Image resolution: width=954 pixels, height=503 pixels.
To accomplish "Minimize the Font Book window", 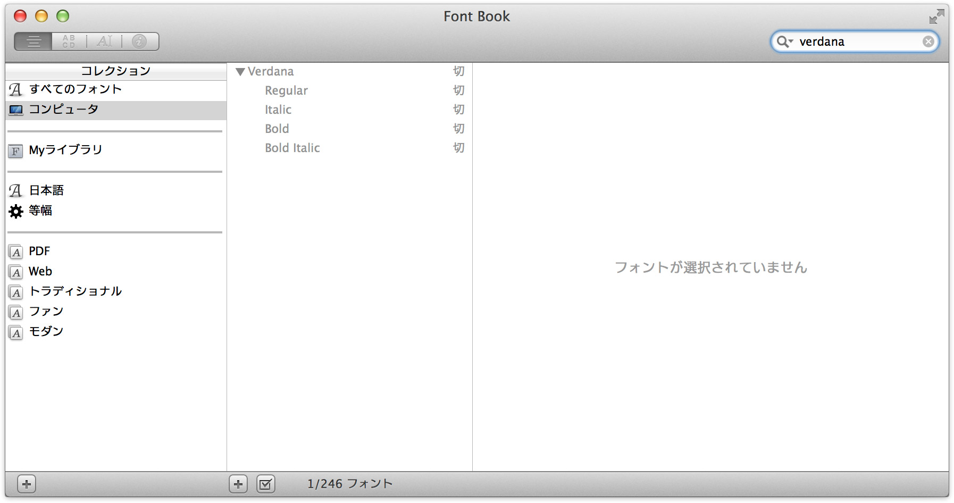I will (41, 16).
